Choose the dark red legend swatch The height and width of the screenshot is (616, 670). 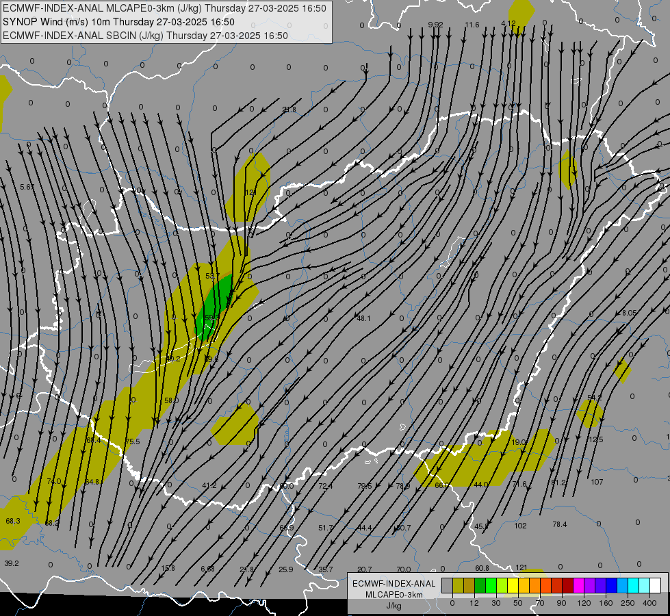pyautogui.click(x=567, y=585)
